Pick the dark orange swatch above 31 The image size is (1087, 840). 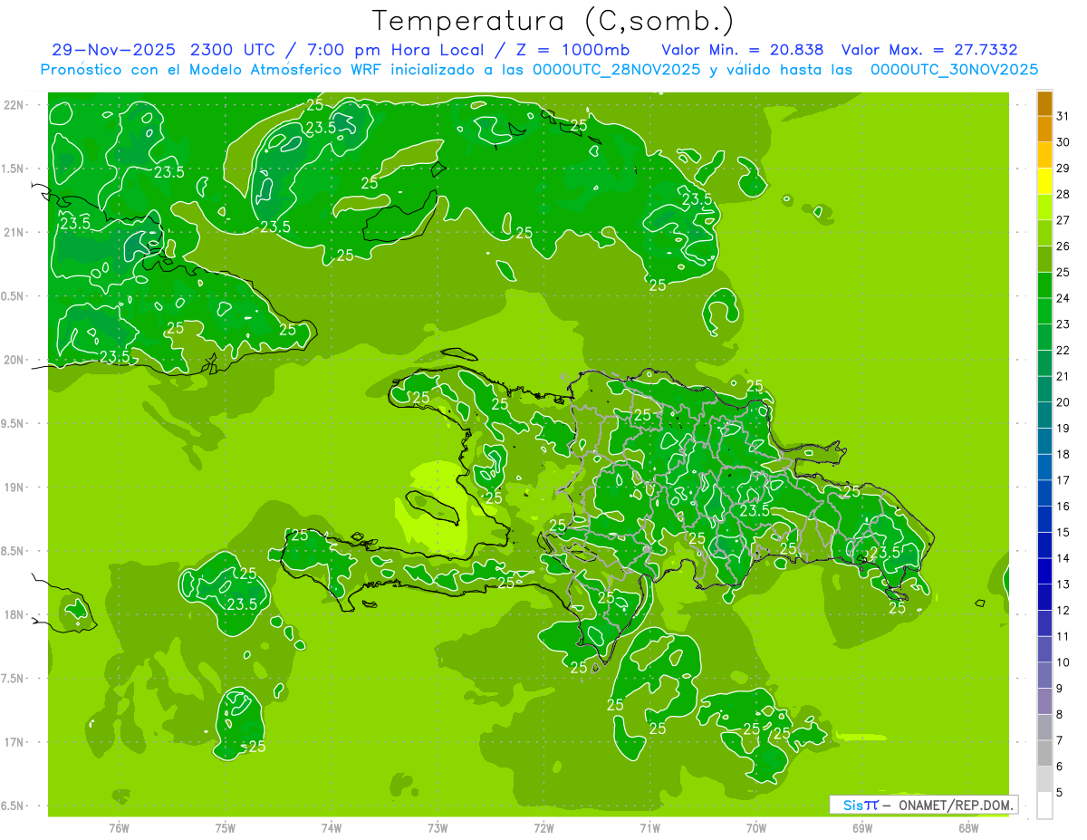(1044, 103)
